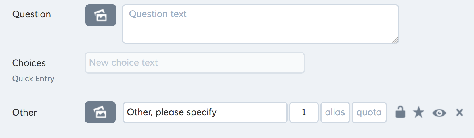Add an image to the Other choice
This screenshot has height=138, width=474.
click(100, 112)
